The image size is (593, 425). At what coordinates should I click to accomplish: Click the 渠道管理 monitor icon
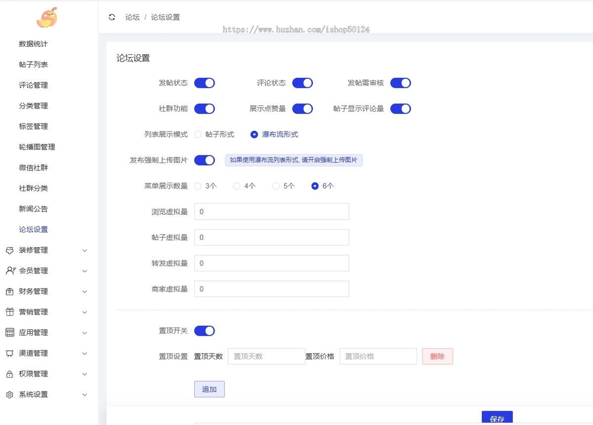pyautogui.click(x=9, y=353)
